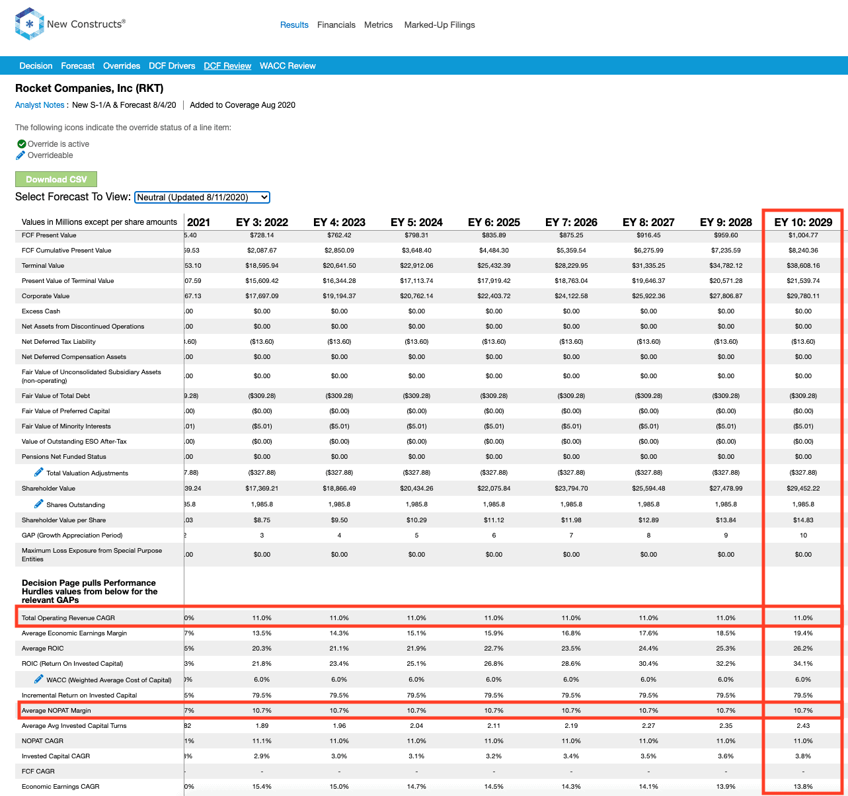Click Incremental Return on Invested Capital label
This screenshot has height=796, width=848.
tap(79, 696)
